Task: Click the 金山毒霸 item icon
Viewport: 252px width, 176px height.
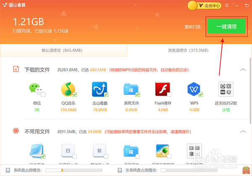Action: (x=99, y=89)
